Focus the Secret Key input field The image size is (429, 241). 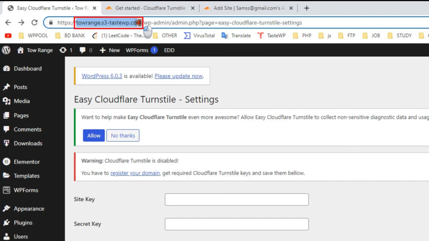[237, 224]
